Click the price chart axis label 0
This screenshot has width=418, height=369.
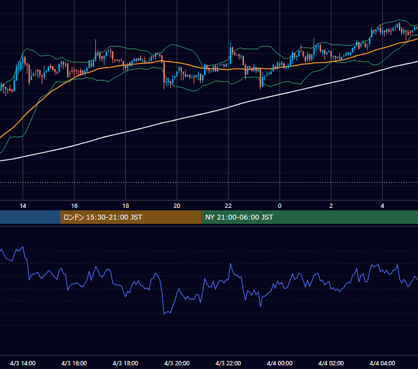pos(280,206)
